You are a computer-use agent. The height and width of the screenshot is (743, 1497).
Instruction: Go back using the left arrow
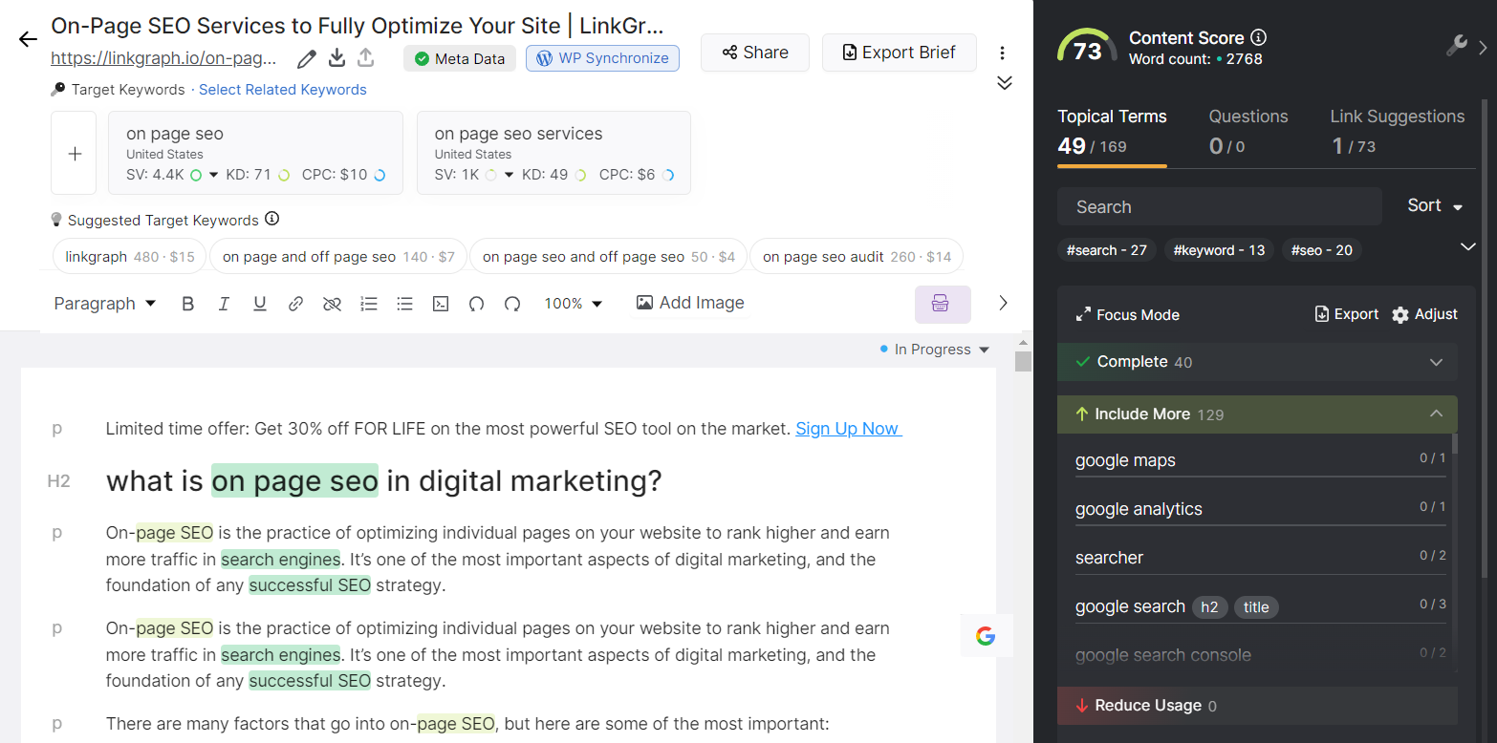coord(28,39)
